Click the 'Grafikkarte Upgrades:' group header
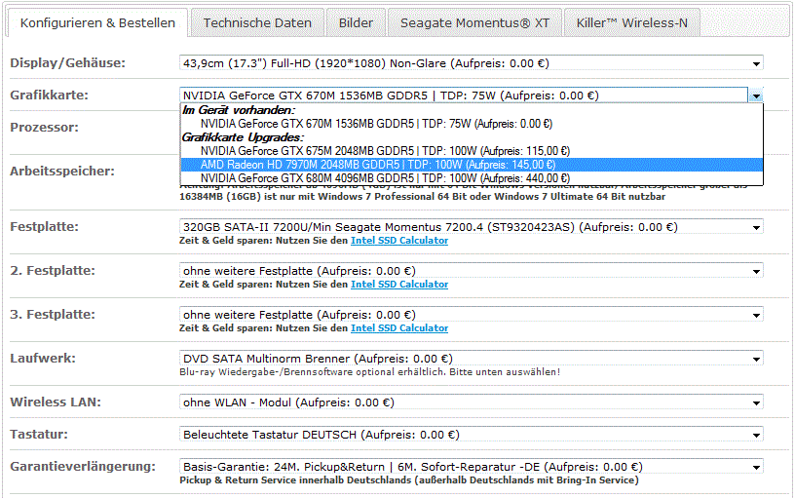Image resolution: width=795 pixels, height=498 pixels. click(x=243, y=137)
